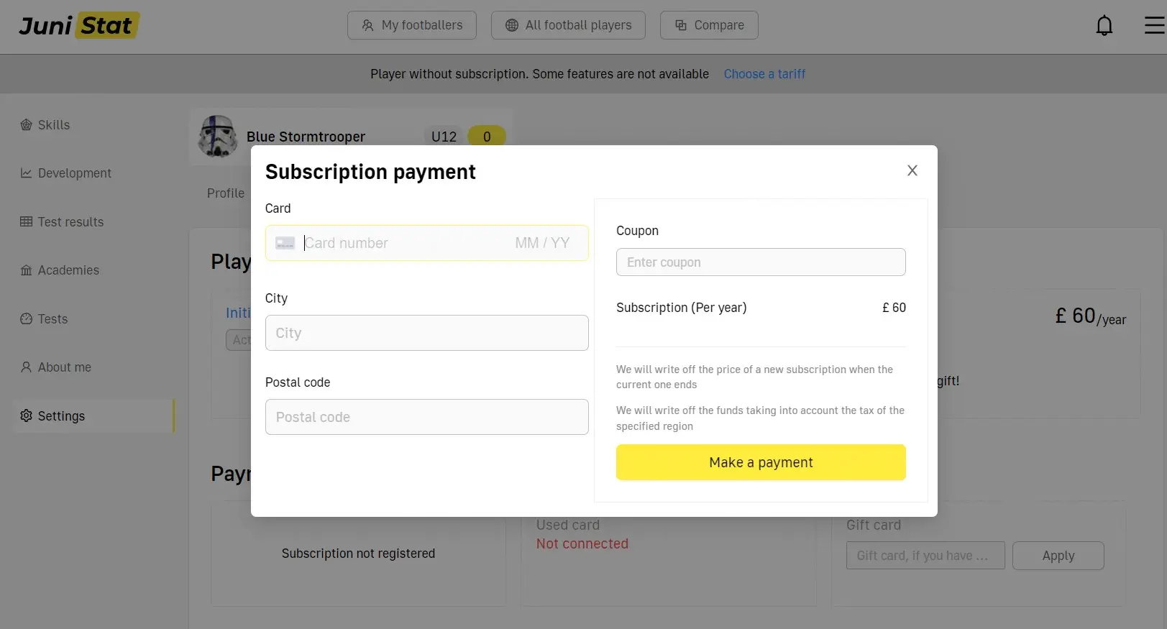
Task: Go to Development in the sidebar
Action: point(74,173)
